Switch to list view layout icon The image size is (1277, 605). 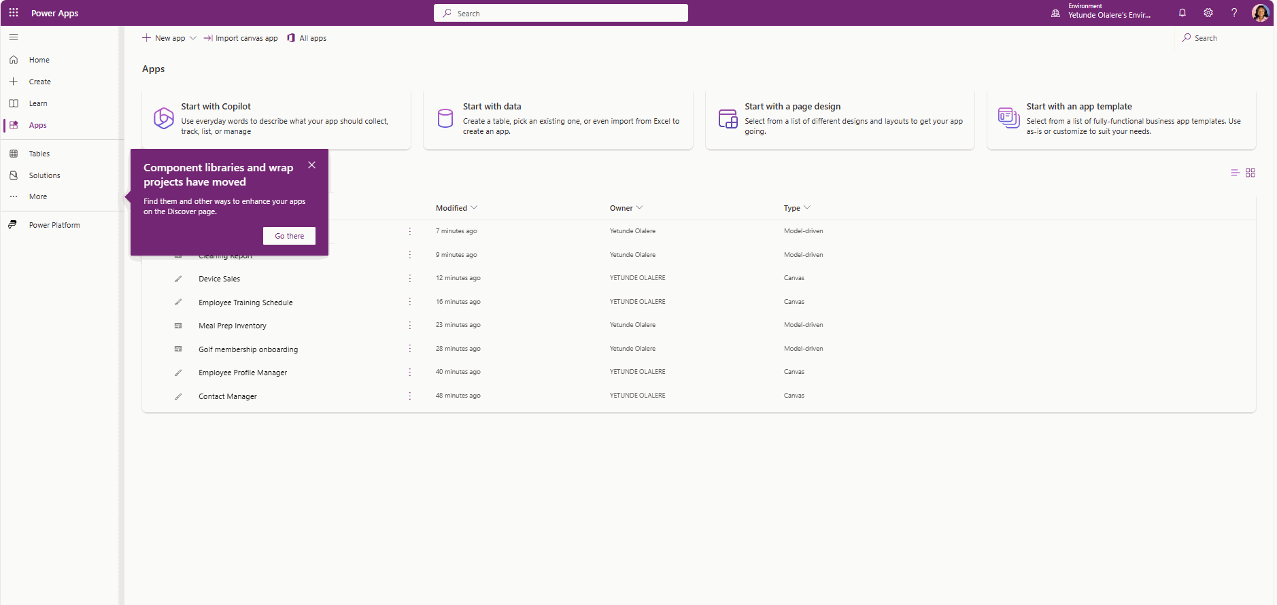pyautogui.click(x=1235, y=173)
